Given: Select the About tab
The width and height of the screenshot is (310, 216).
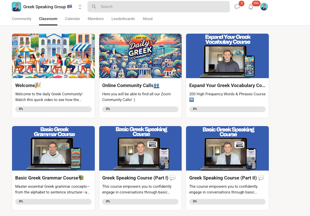Looking at the screenshot, I should click(x=148, y=19).
